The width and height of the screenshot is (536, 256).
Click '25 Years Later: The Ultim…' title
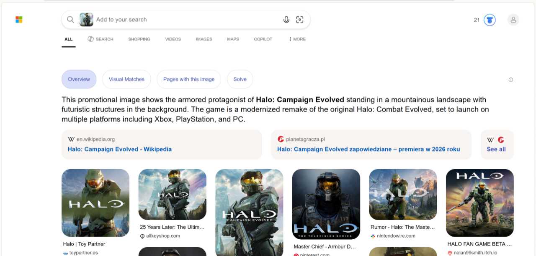coord(172,227)
